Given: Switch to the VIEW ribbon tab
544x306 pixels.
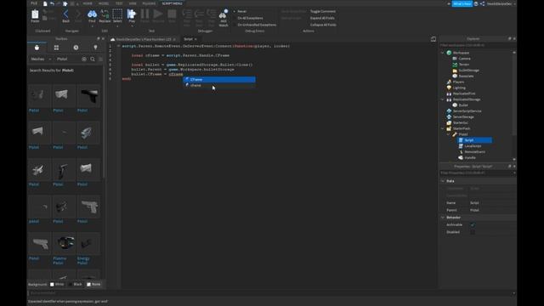Looking at the screenshot, I should (133, 3).
